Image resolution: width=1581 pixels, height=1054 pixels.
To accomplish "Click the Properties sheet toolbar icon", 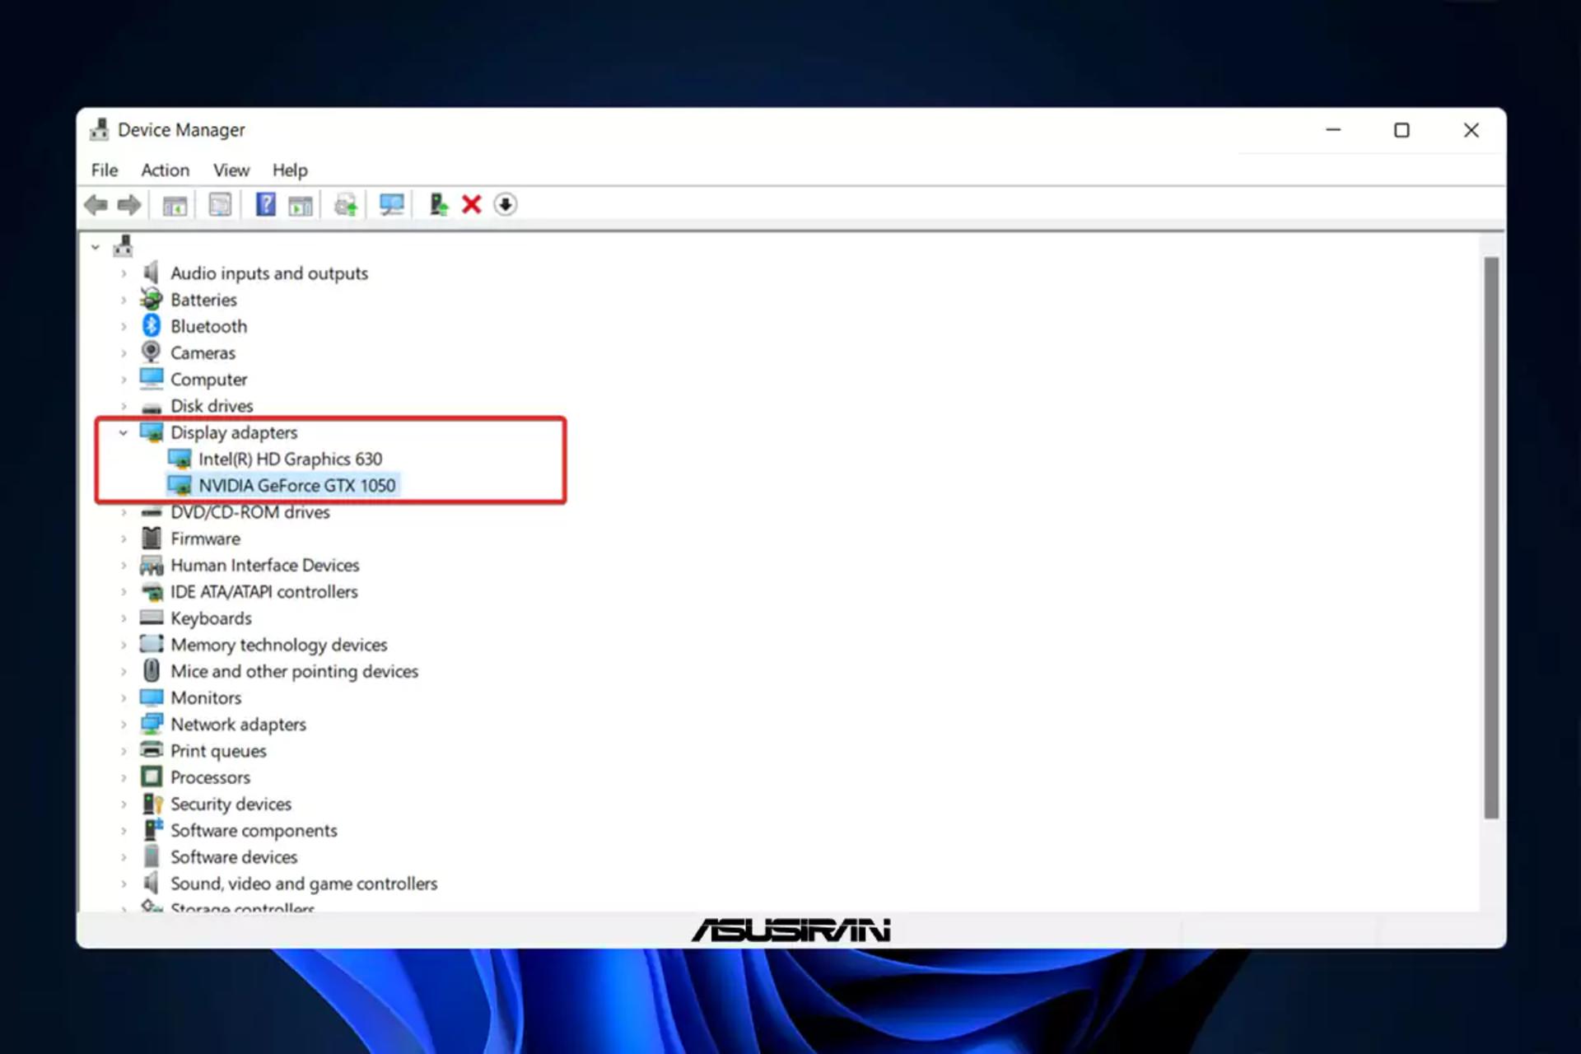I will (x=220, y=204).
